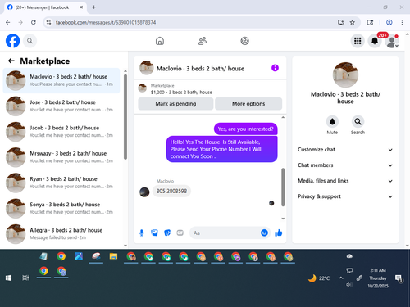Expand Customize chat section
The height and width of the screenshot is (307, 410).
click(x=345, y=150)
